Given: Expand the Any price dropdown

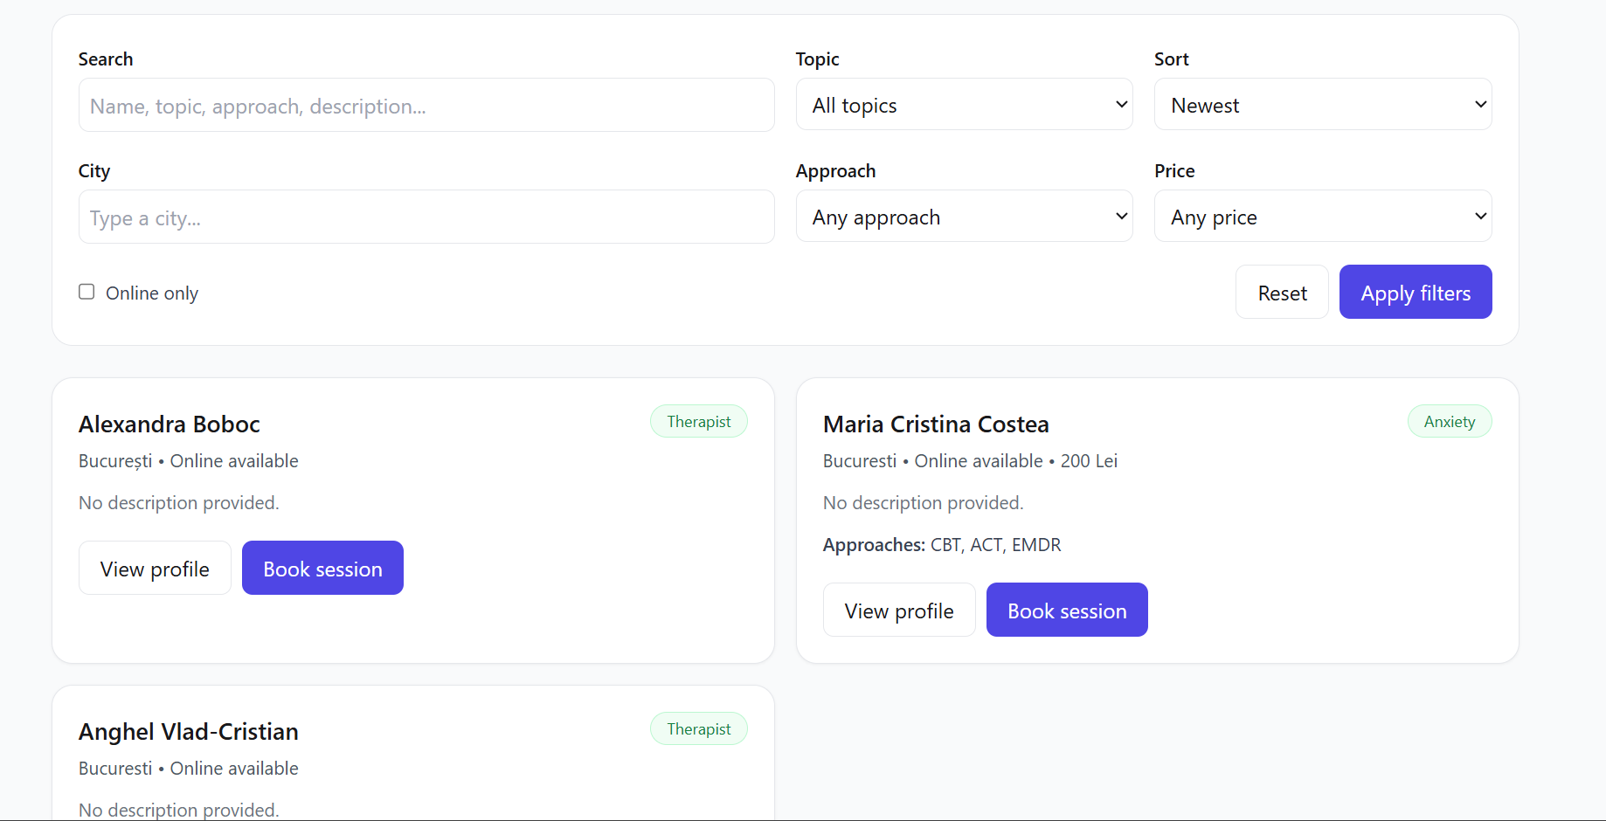Looking at the screenshot, I should point(1322,217).
